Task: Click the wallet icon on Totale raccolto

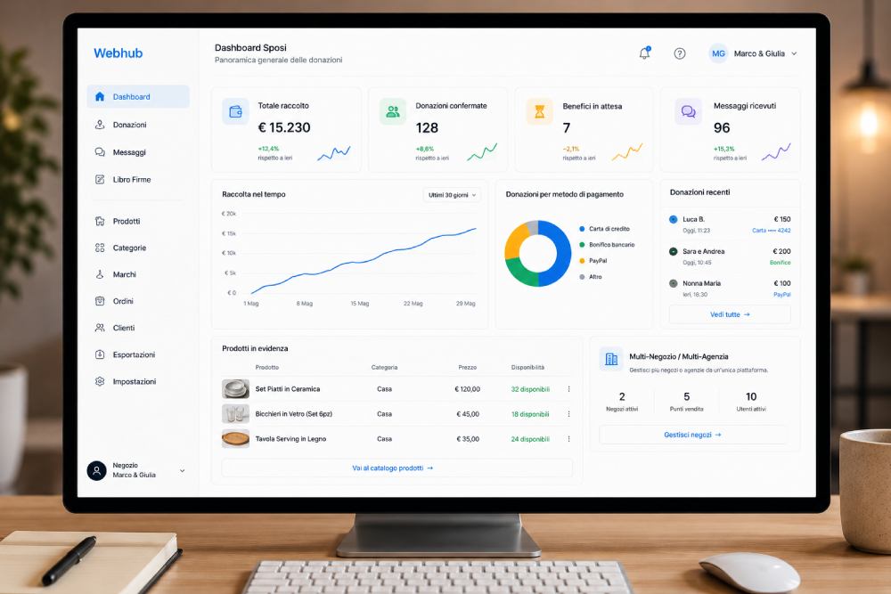Action: click(x=235, y=111)
